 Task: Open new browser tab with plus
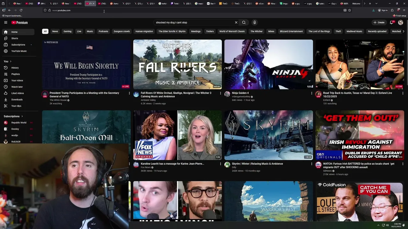click(370, 3)
